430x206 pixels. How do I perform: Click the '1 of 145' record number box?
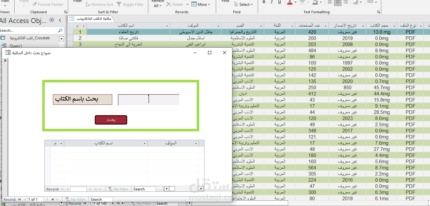(x=102, y=203)
